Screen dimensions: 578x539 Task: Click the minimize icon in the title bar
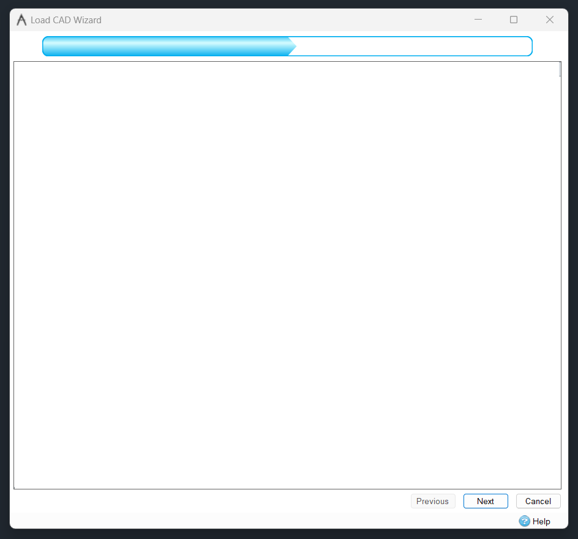pos(478,20)
